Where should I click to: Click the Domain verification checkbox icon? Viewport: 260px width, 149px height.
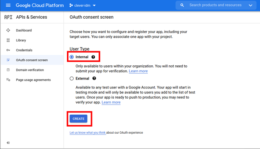pos(8,70)
